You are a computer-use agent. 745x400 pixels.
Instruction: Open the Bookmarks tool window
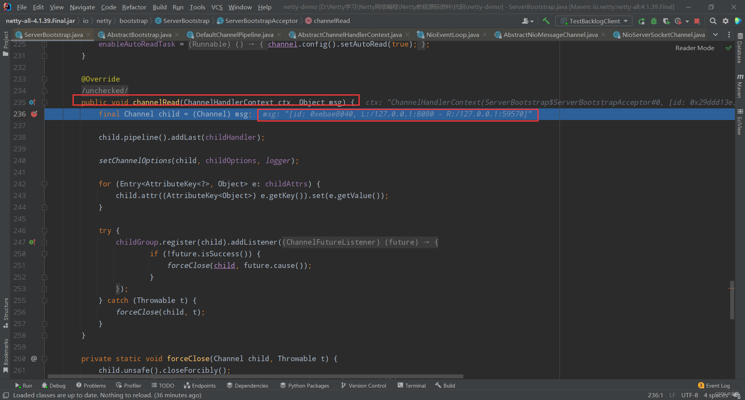pyautogui.click(x=5, y=355)
